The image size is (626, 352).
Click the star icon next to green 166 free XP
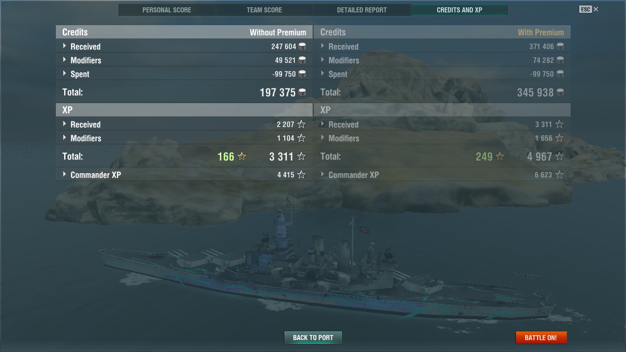pos(242,157)
